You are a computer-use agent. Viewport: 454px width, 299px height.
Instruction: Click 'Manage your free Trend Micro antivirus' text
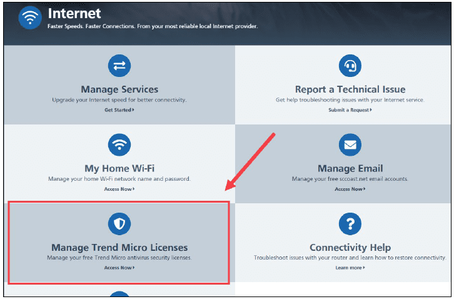tap(119, 258)
